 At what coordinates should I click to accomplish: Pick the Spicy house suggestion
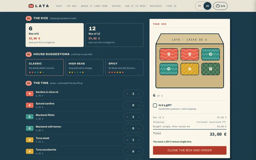pos(124,68)
